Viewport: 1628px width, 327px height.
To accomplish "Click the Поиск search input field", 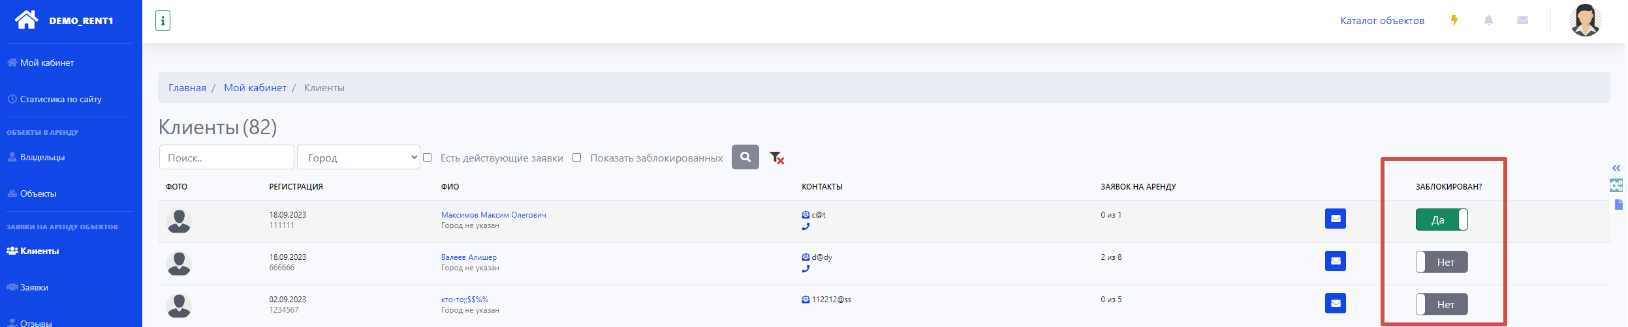I will [227, 158].
